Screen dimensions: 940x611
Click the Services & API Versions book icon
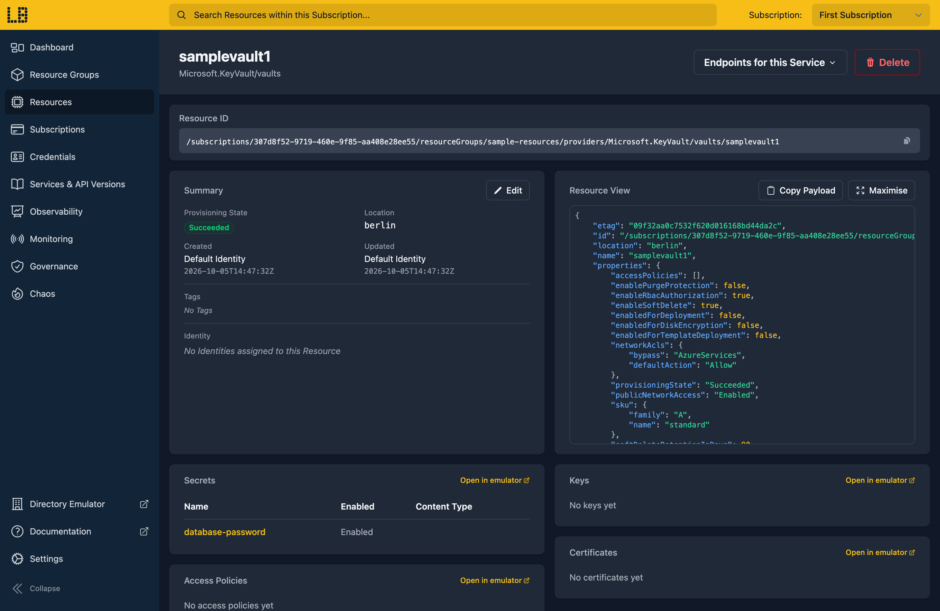17,184
